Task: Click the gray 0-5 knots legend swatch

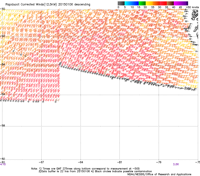Action: pos(121,3)
